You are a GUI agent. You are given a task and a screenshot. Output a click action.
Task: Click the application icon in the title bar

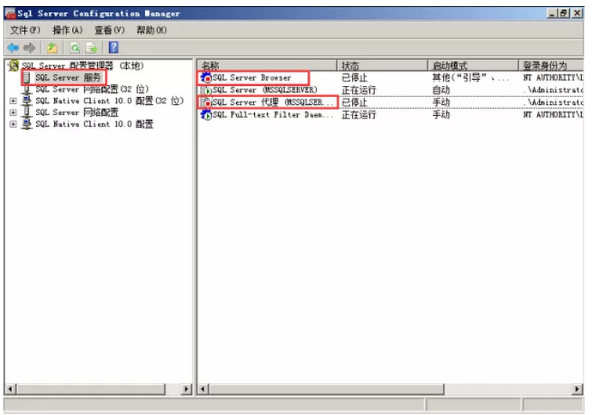point(10,14)
